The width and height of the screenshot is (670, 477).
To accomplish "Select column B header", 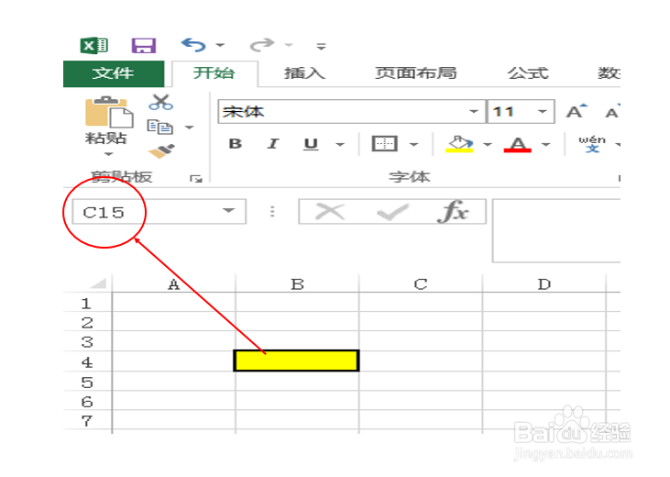I will point(297,284).
